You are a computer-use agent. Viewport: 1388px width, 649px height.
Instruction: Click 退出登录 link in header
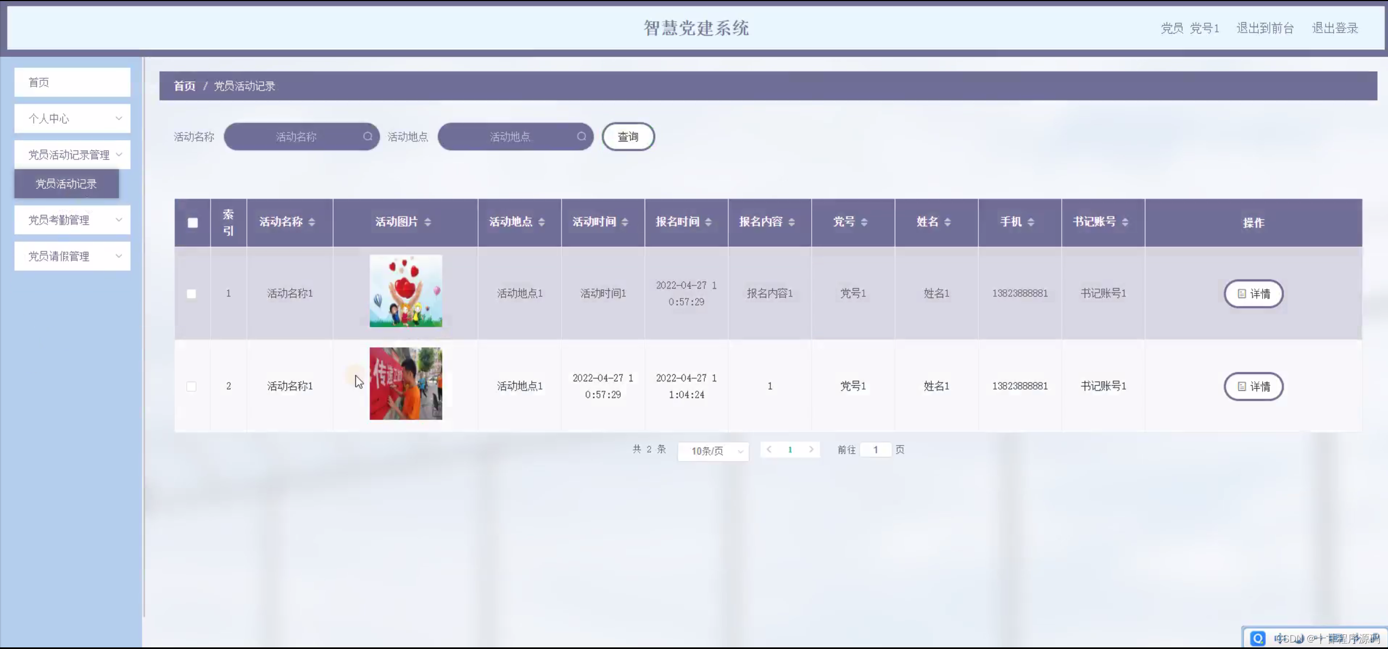point(1335,28)
